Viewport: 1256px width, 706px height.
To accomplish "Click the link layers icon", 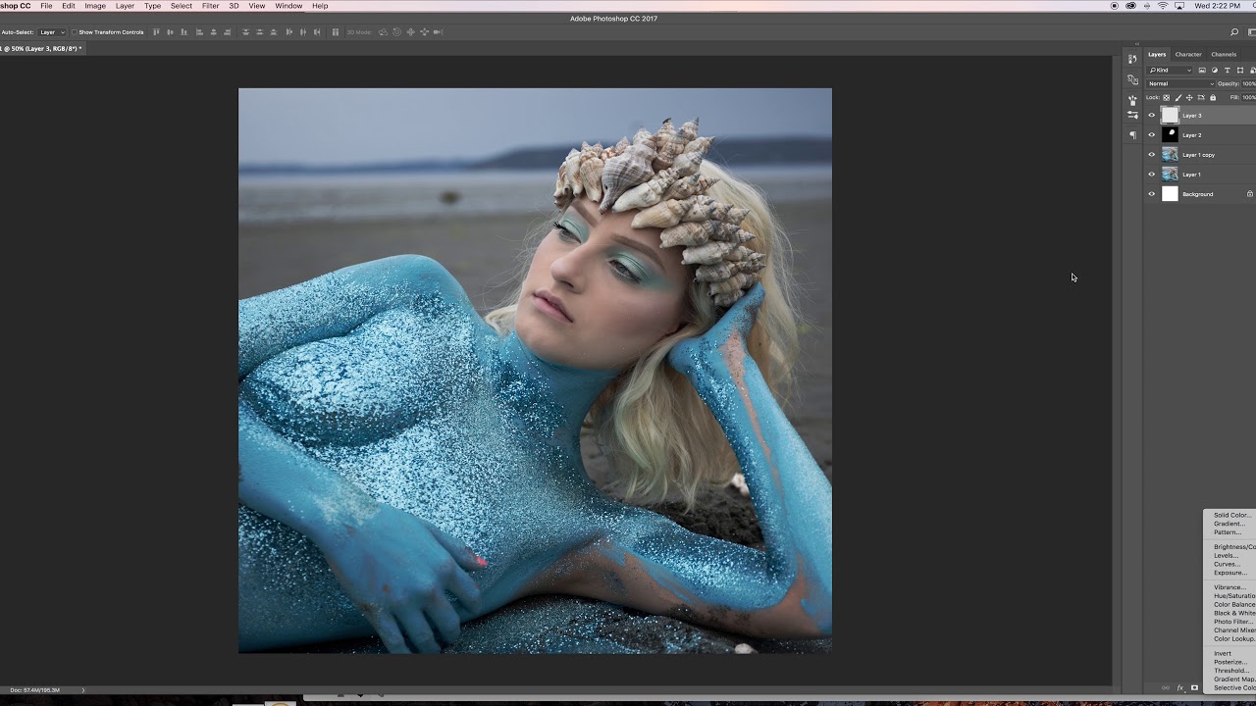I will click(x=1166, y=687).
